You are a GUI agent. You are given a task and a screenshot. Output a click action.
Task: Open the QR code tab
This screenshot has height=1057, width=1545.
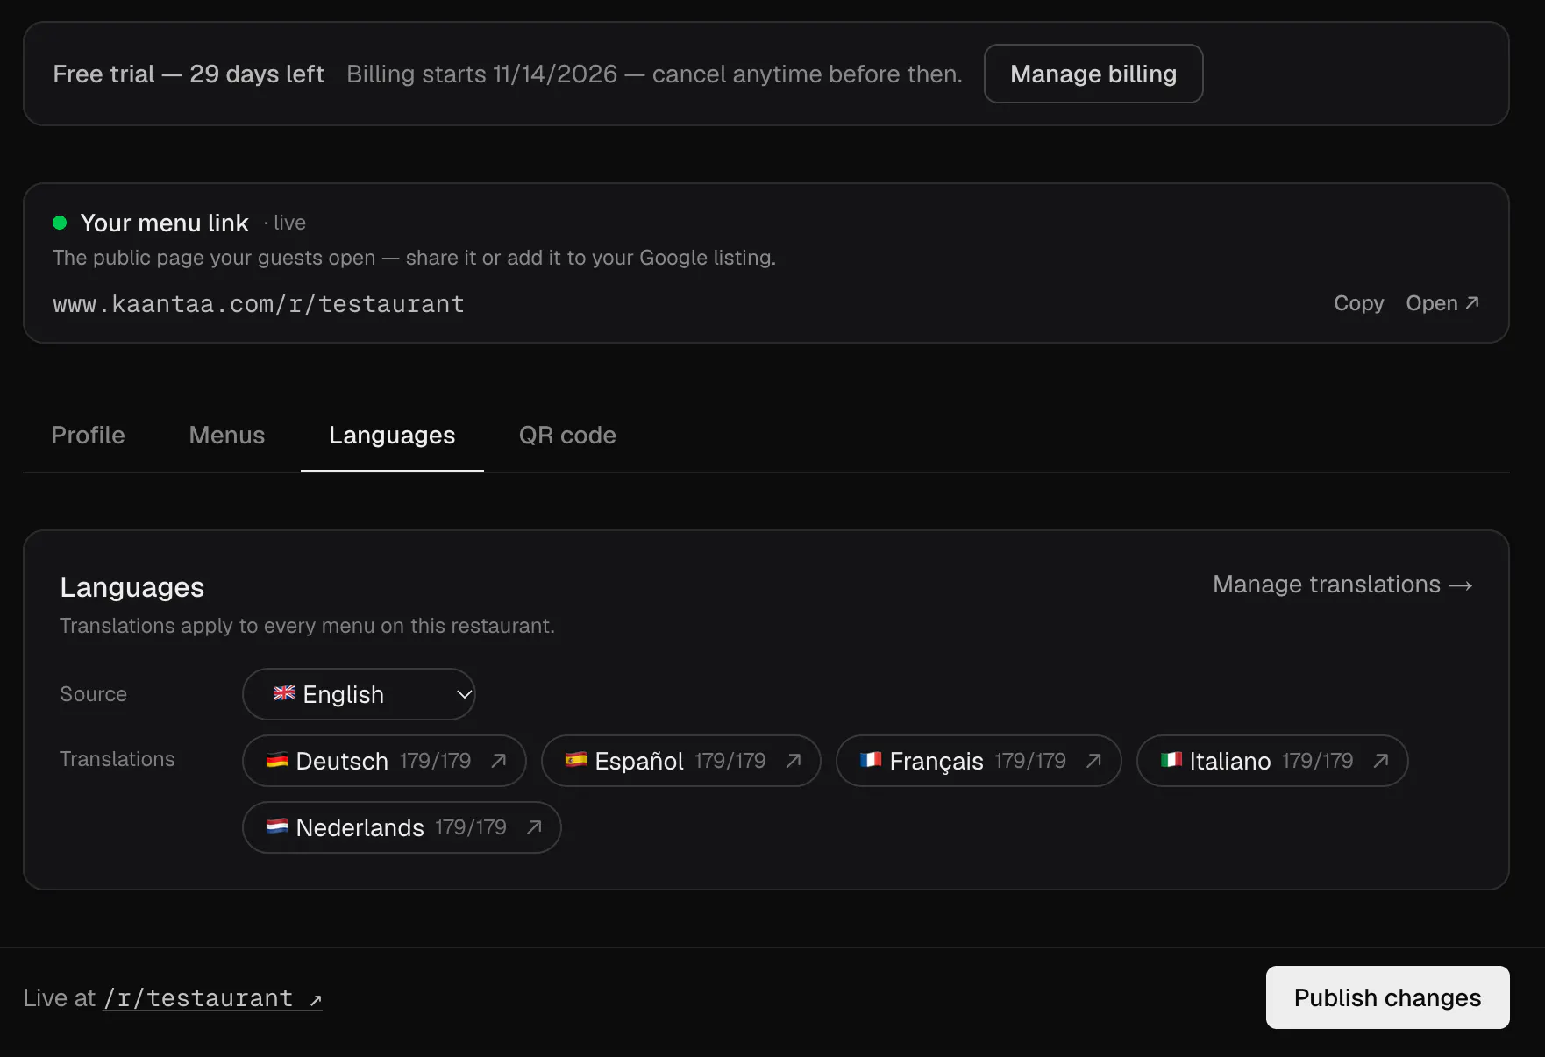[x=567, y=436]
